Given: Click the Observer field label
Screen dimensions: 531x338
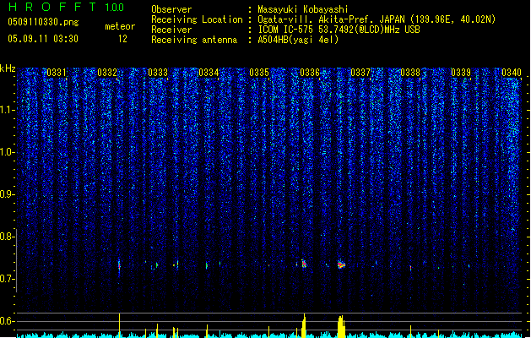Looking at the screenshot, I should coord(171,9).
